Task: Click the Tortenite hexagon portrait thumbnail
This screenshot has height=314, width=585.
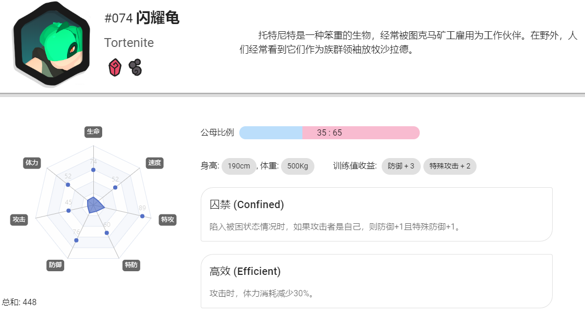Action: 52,44
